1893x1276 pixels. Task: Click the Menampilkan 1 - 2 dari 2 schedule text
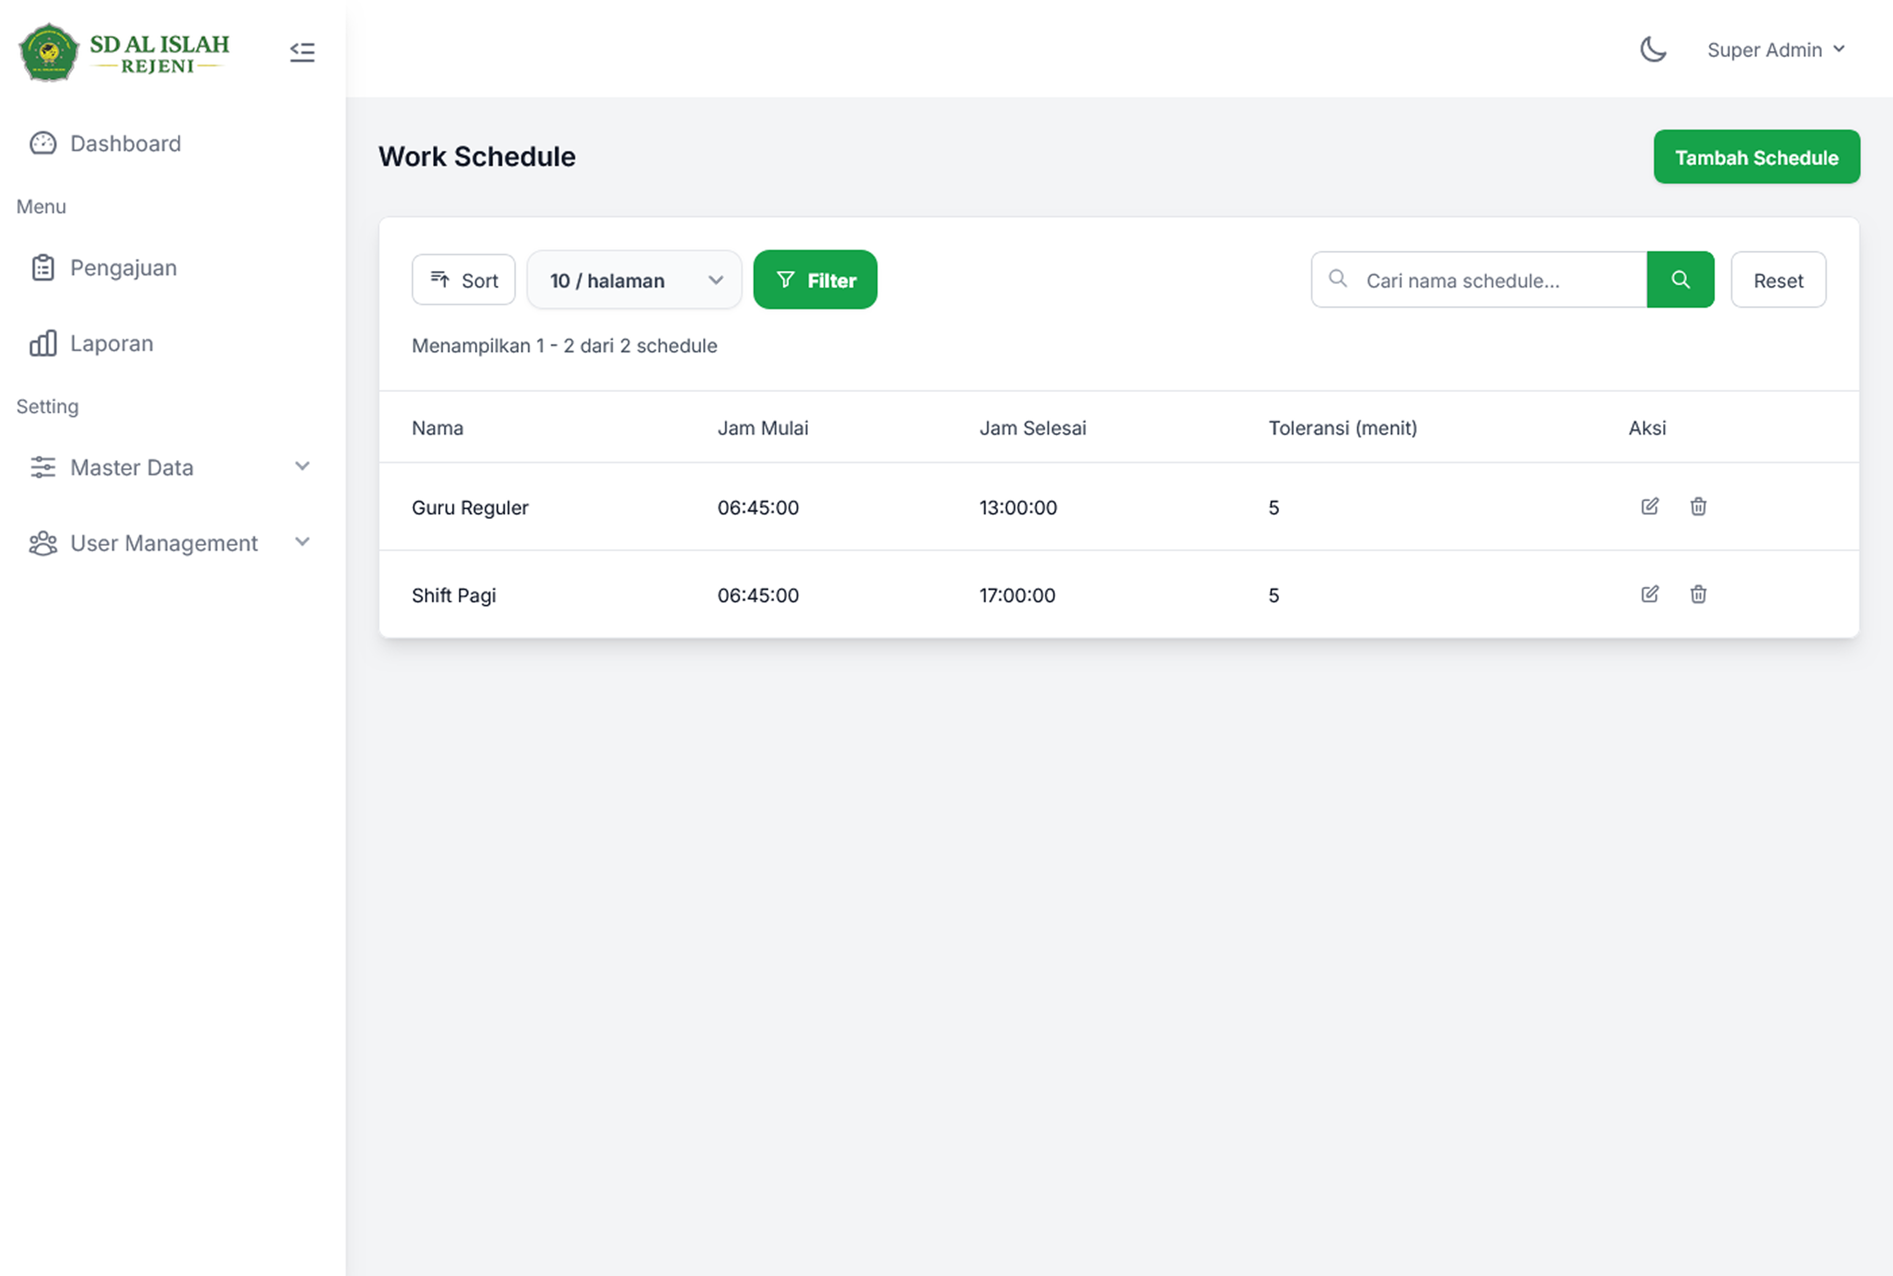click(x=564, y=346)
